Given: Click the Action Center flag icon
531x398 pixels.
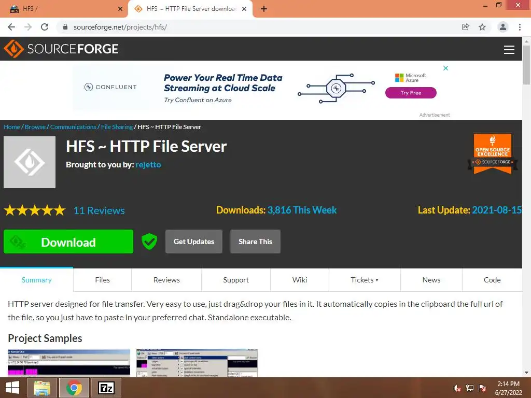Looking at the screenshot, I should tap(482, 388).
